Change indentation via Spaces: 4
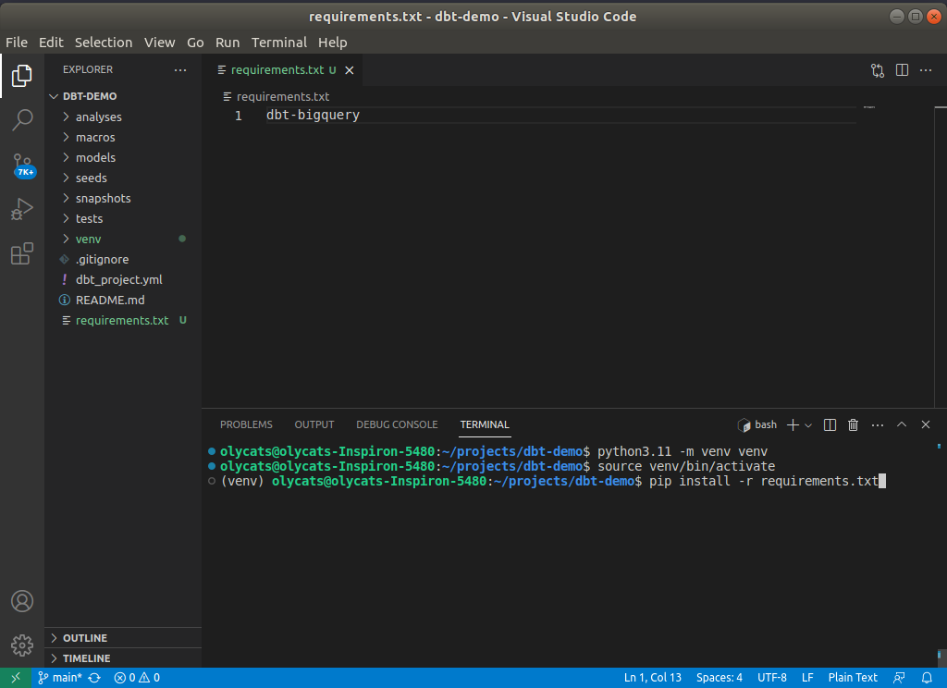Screen dimensions: 947x688 719,678
